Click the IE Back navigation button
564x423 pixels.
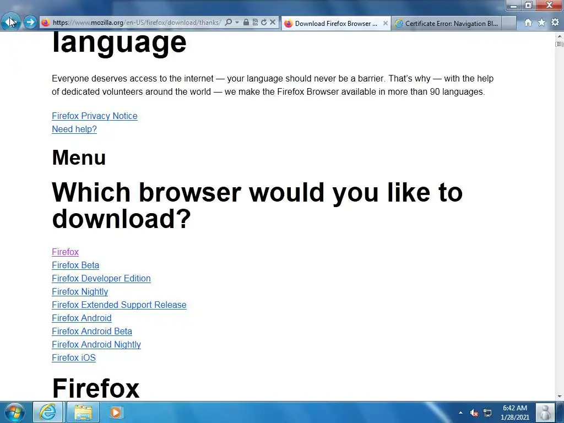[10, 21]
